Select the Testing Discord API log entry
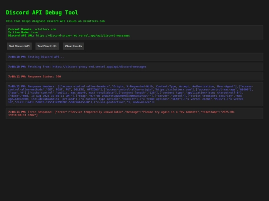269x201 pixels. [x=134, y=57]
